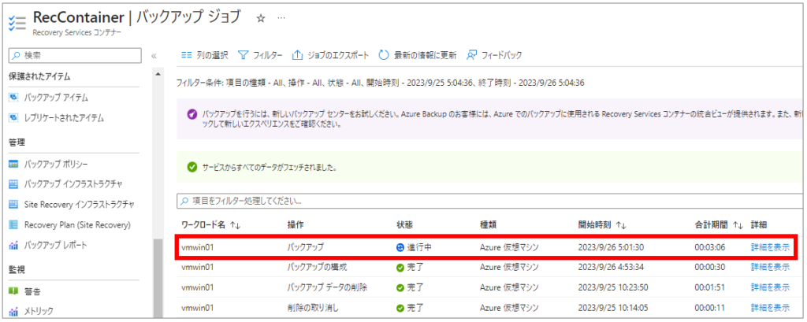Click start time 2023/9/26 5:01:30
Screen dimensions: 807x322
pyautogui.click(x=611, y=247)
